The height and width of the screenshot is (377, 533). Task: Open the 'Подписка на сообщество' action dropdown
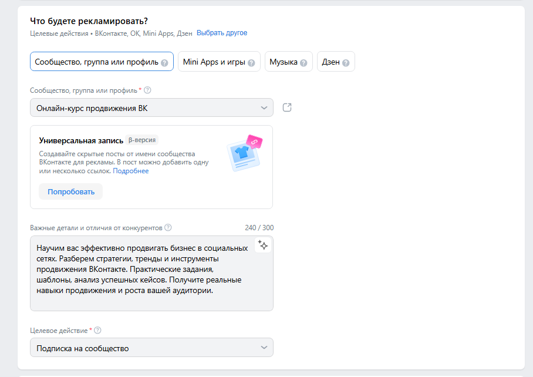[151, 347]
